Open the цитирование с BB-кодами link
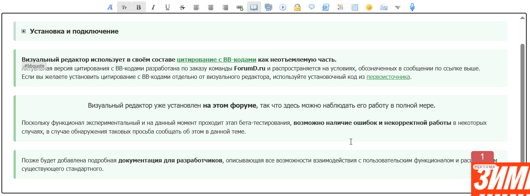Viewport: 530px width, 196px height. [216, 59]
